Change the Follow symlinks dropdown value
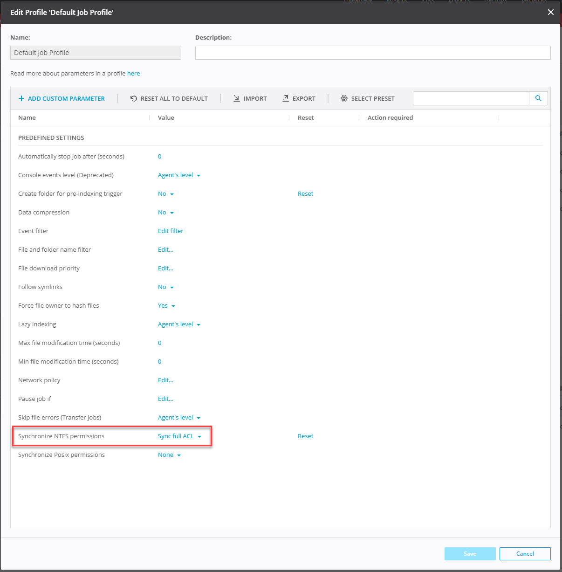The width and height of the screenshot is (562, 572). click(165, 287)
